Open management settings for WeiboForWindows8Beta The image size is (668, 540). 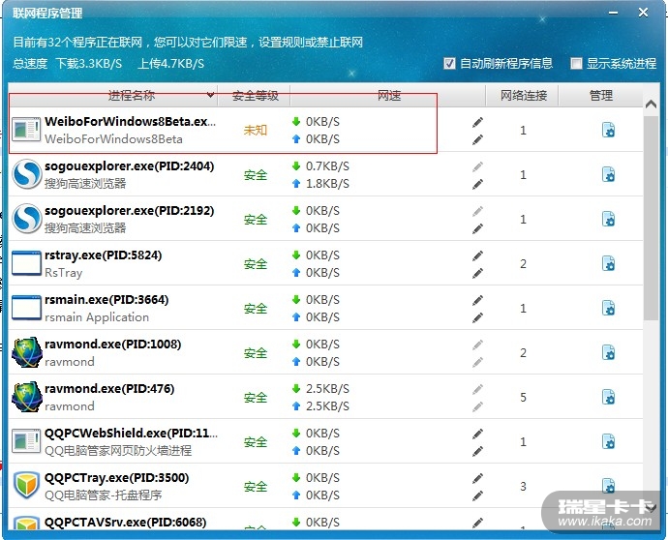click(608, 131)
